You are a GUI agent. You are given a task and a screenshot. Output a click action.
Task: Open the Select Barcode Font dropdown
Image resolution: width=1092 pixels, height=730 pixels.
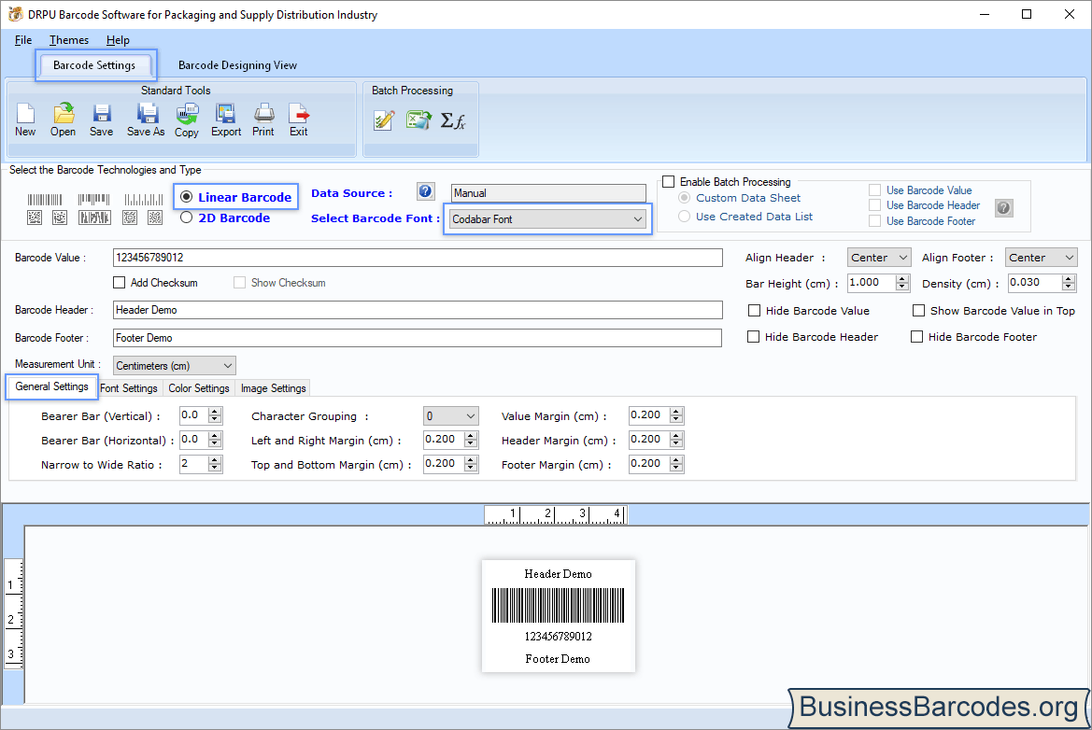(547, 219)
